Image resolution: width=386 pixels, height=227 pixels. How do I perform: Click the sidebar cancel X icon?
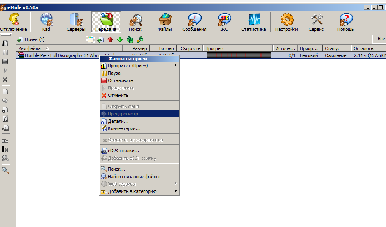pyautogui.click(x=5, y=80)
